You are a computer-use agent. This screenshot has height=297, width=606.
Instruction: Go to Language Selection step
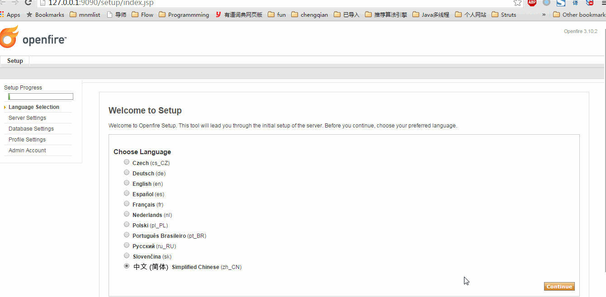34,107
